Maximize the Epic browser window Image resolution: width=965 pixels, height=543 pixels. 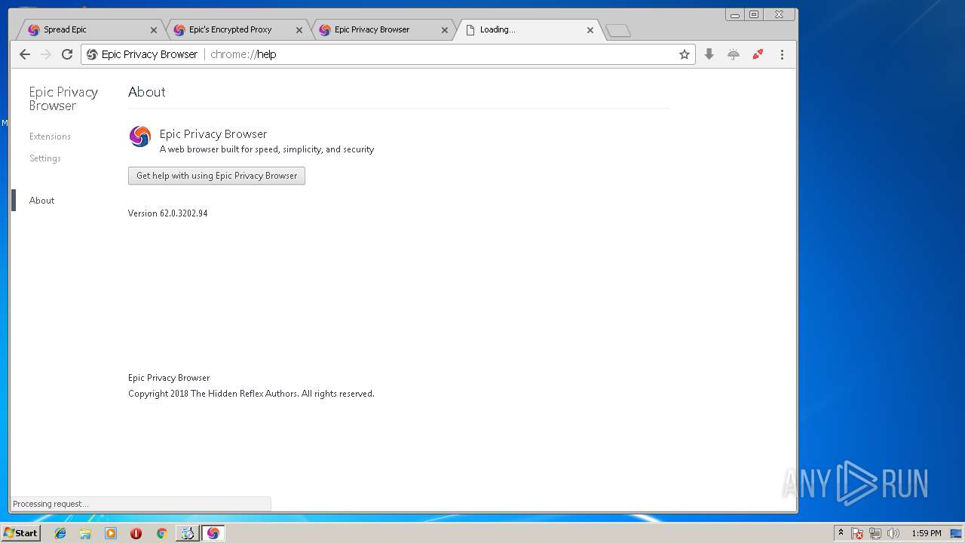point(754,14)
